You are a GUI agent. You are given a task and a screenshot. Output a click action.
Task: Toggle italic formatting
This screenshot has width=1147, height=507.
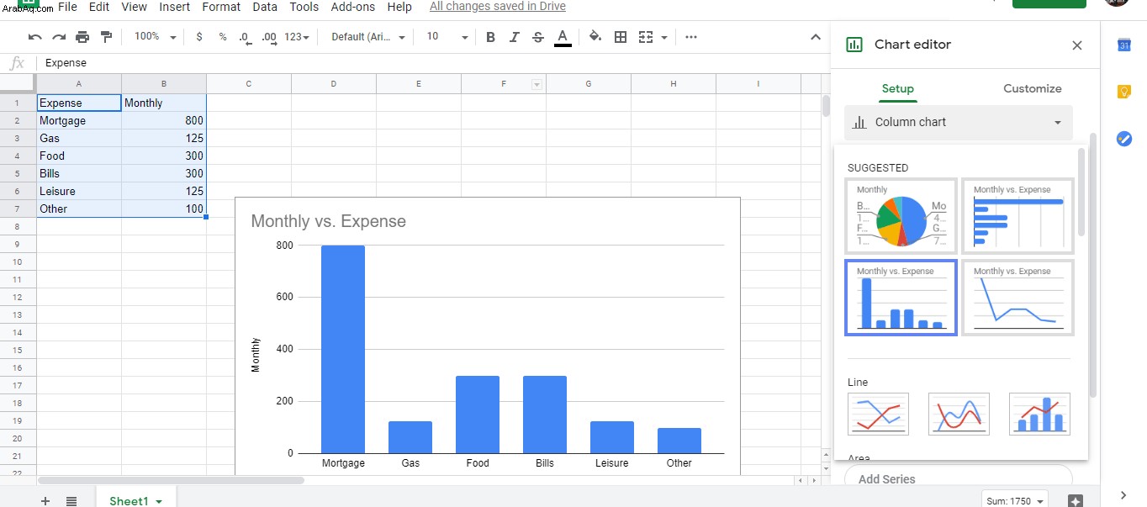tap(514, 37)
